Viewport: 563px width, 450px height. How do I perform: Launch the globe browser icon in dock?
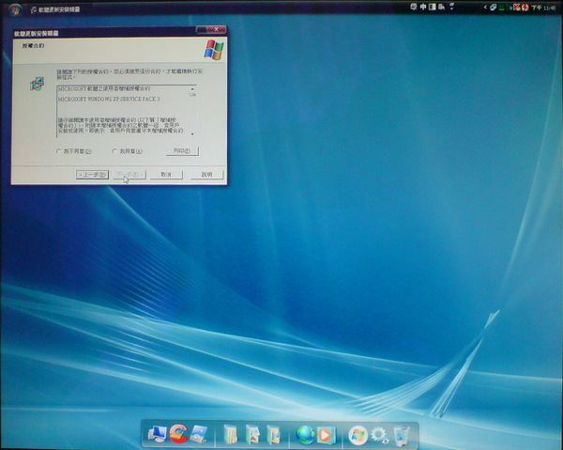pyautogui.click(x=305, y=435)
